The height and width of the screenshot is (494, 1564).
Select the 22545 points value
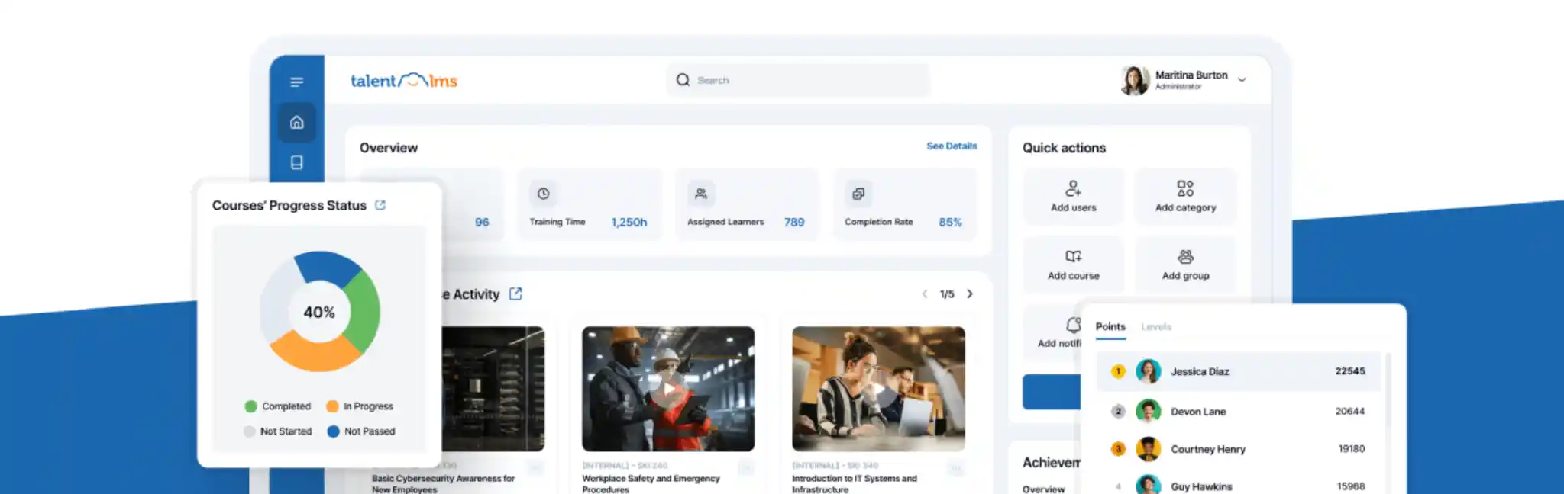click(x=1349, y=371)
